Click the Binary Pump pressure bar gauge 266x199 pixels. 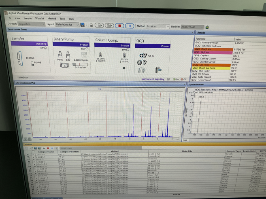80,64
